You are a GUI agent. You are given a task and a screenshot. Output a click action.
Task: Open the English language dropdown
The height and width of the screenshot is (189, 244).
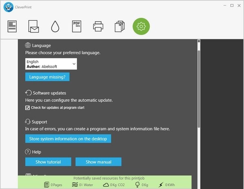coord(51,64)
